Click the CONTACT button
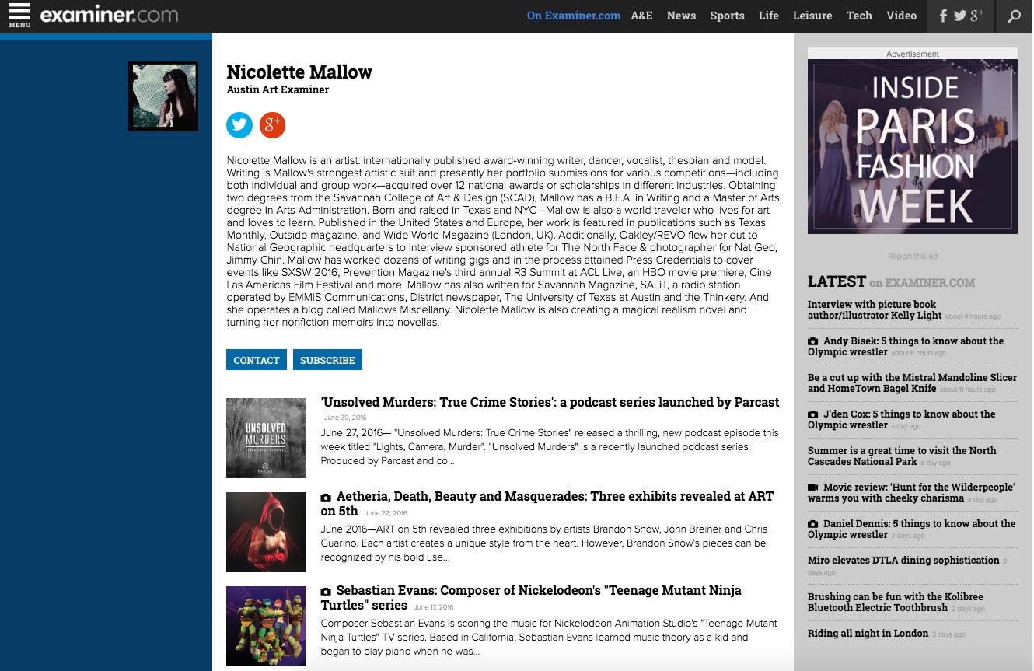1034x671 pixels. coord(257,360)
